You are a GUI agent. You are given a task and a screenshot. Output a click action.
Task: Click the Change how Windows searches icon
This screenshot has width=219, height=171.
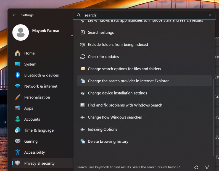[x=83, y=117]
